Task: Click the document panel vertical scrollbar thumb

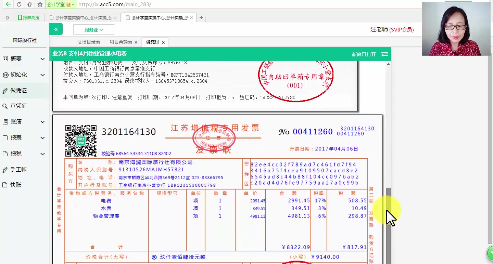Action: click(x=388, y=226)
